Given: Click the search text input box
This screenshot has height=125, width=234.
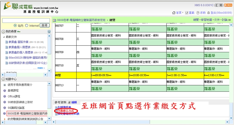Looking at the screenshot, I should pyautogui.click(x=25, y=20).
